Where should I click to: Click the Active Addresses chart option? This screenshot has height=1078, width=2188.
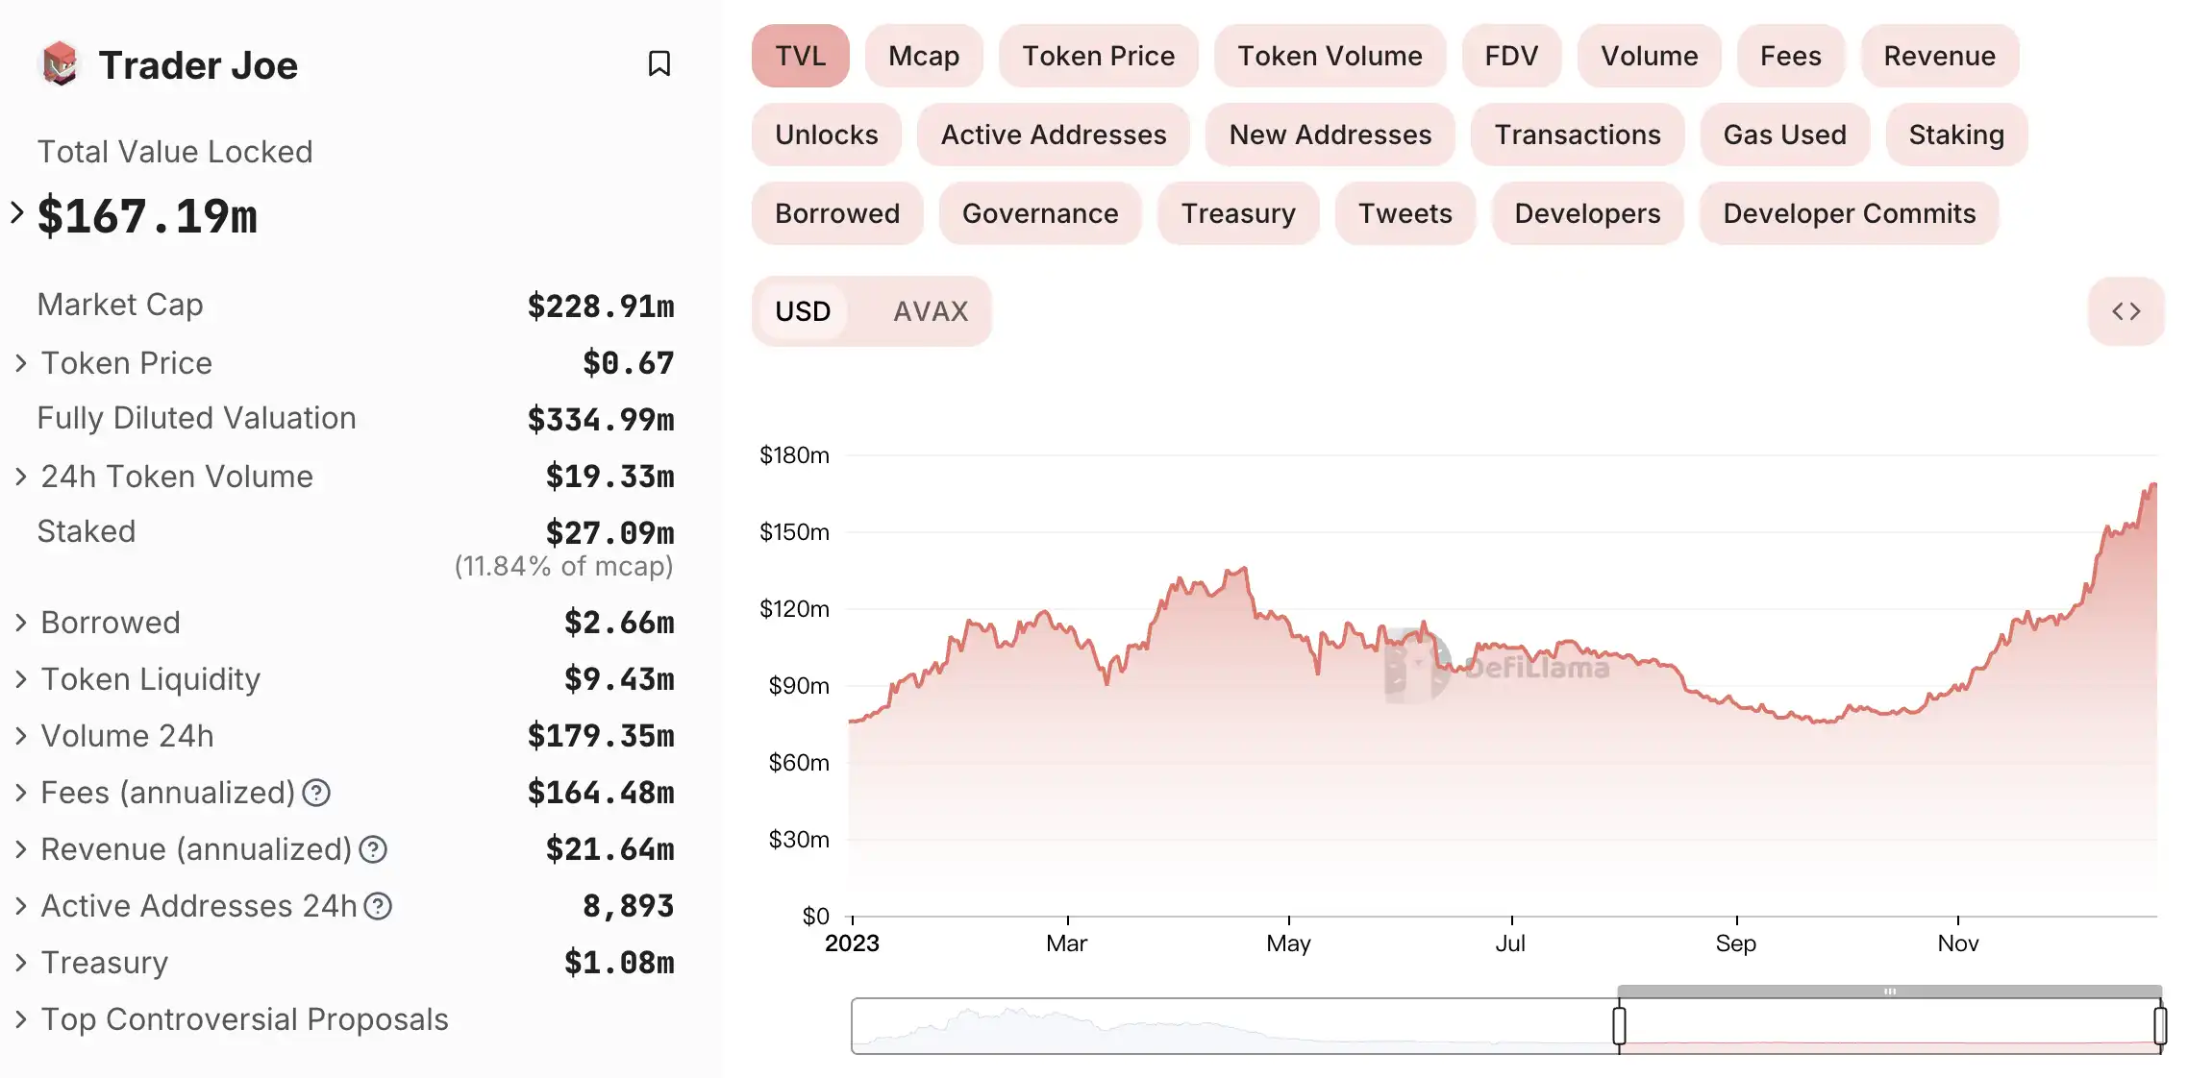pyautogui.click(x=1053, y=135)
